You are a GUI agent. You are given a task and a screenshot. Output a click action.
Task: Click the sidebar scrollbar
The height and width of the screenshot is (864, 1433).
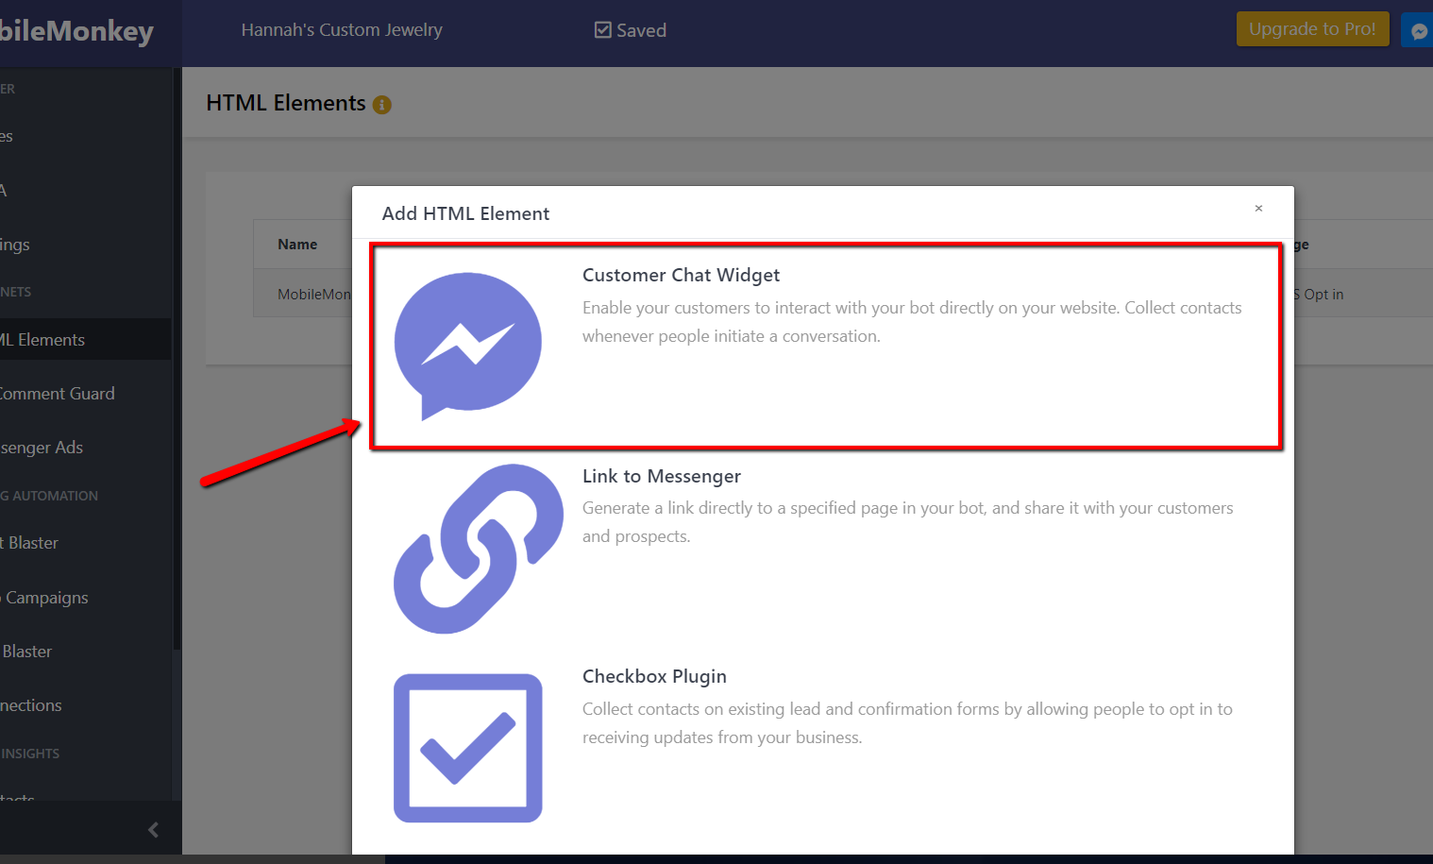click(x=177, y=359)
